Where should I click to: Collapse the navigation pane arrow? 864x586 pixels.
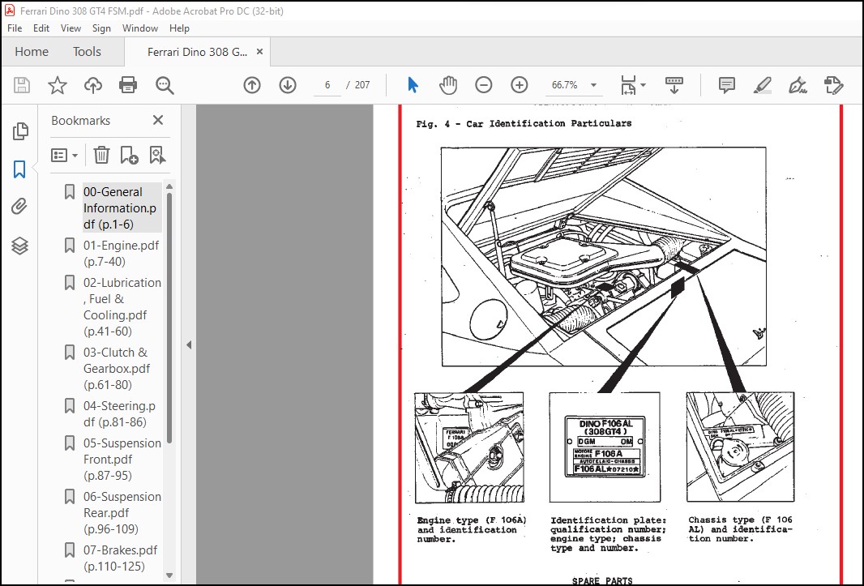coord(189,345)
